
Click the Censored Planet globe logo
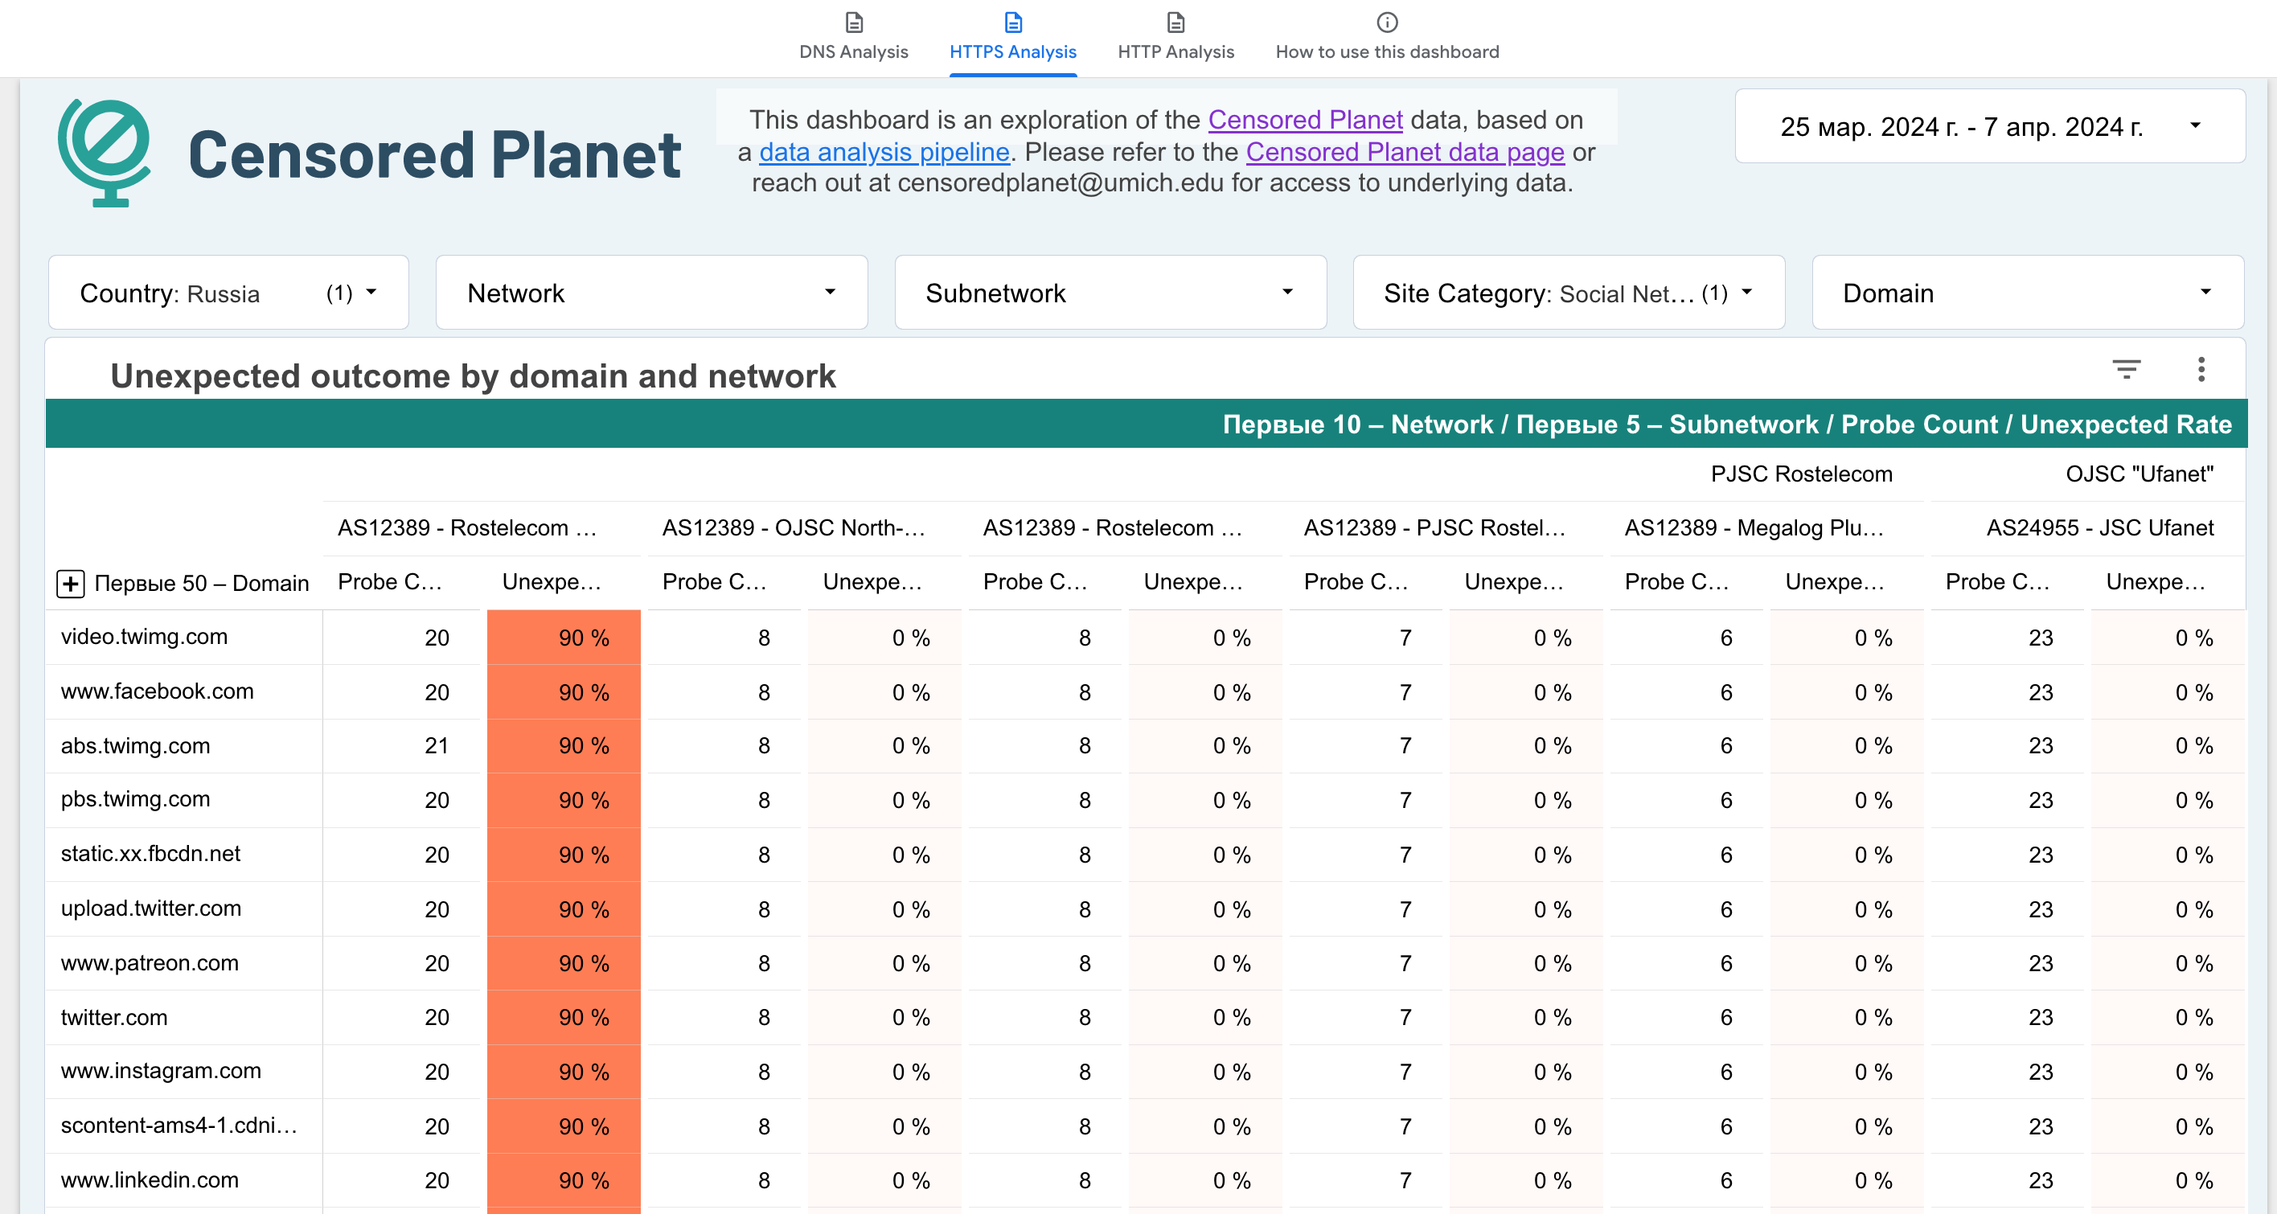tap(105, 153)
